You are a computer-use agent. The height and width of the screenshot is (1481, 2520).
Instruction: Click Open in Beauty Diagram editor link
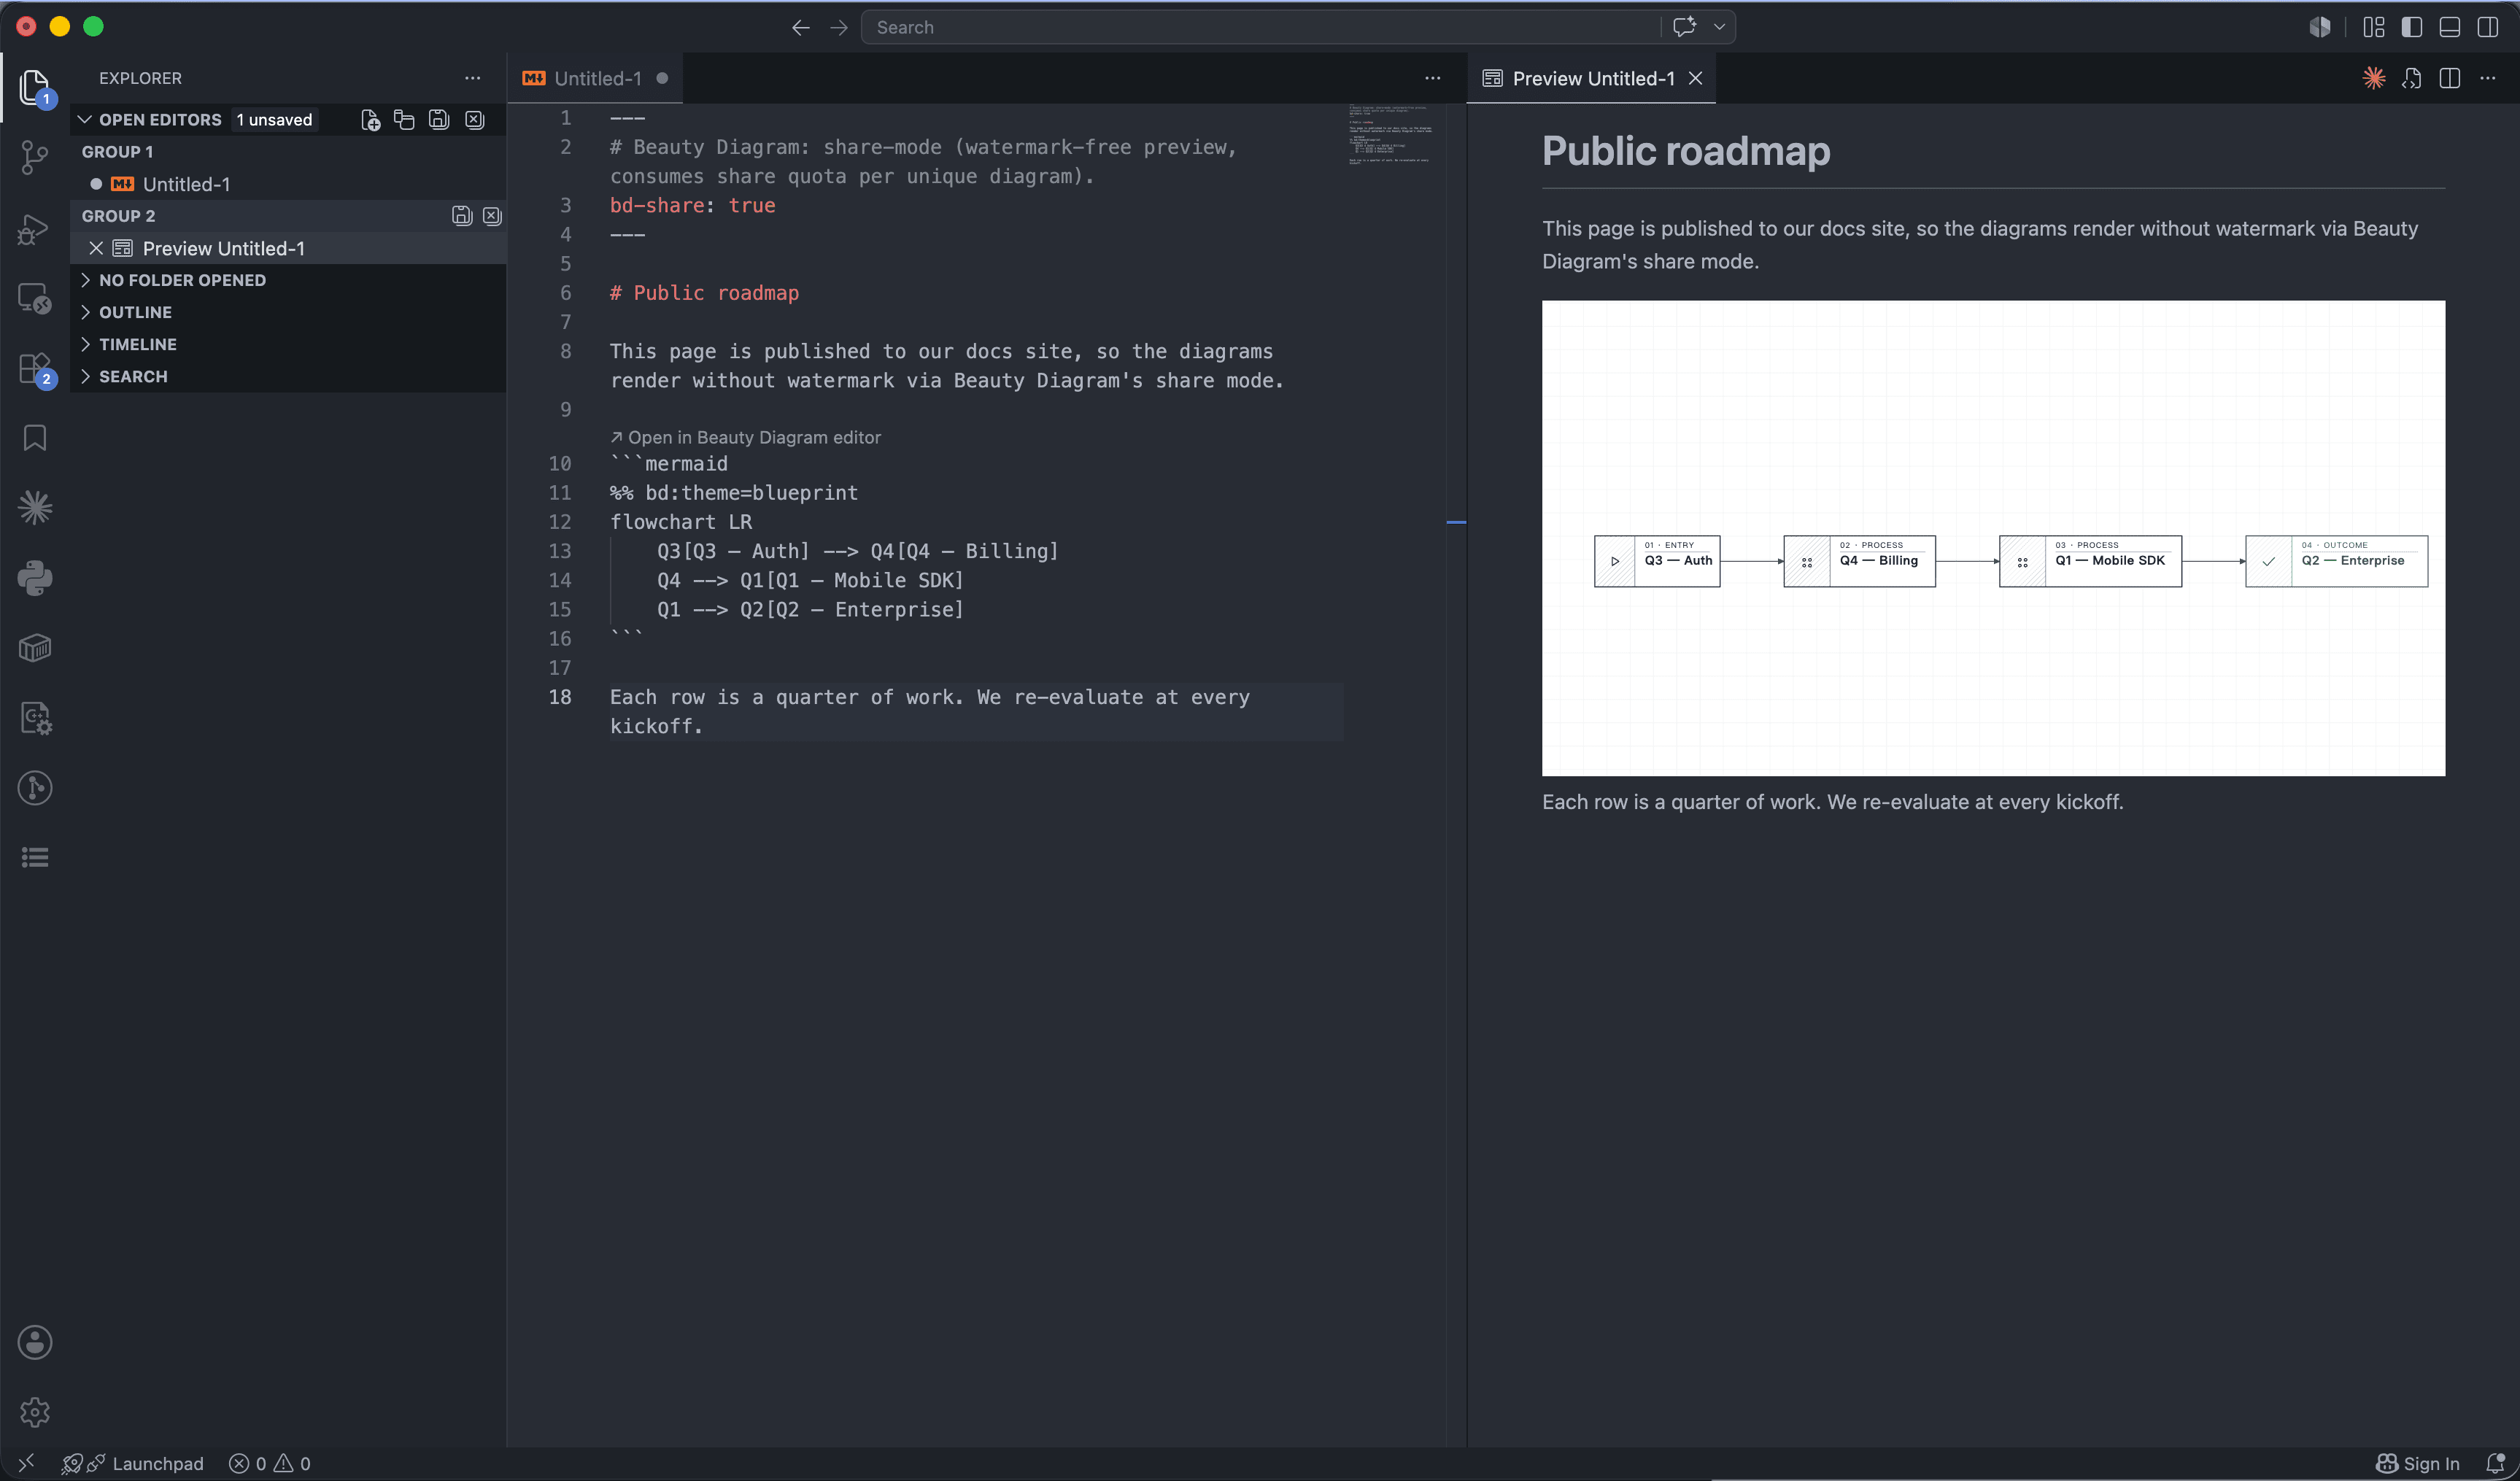(x=746, y=437)
